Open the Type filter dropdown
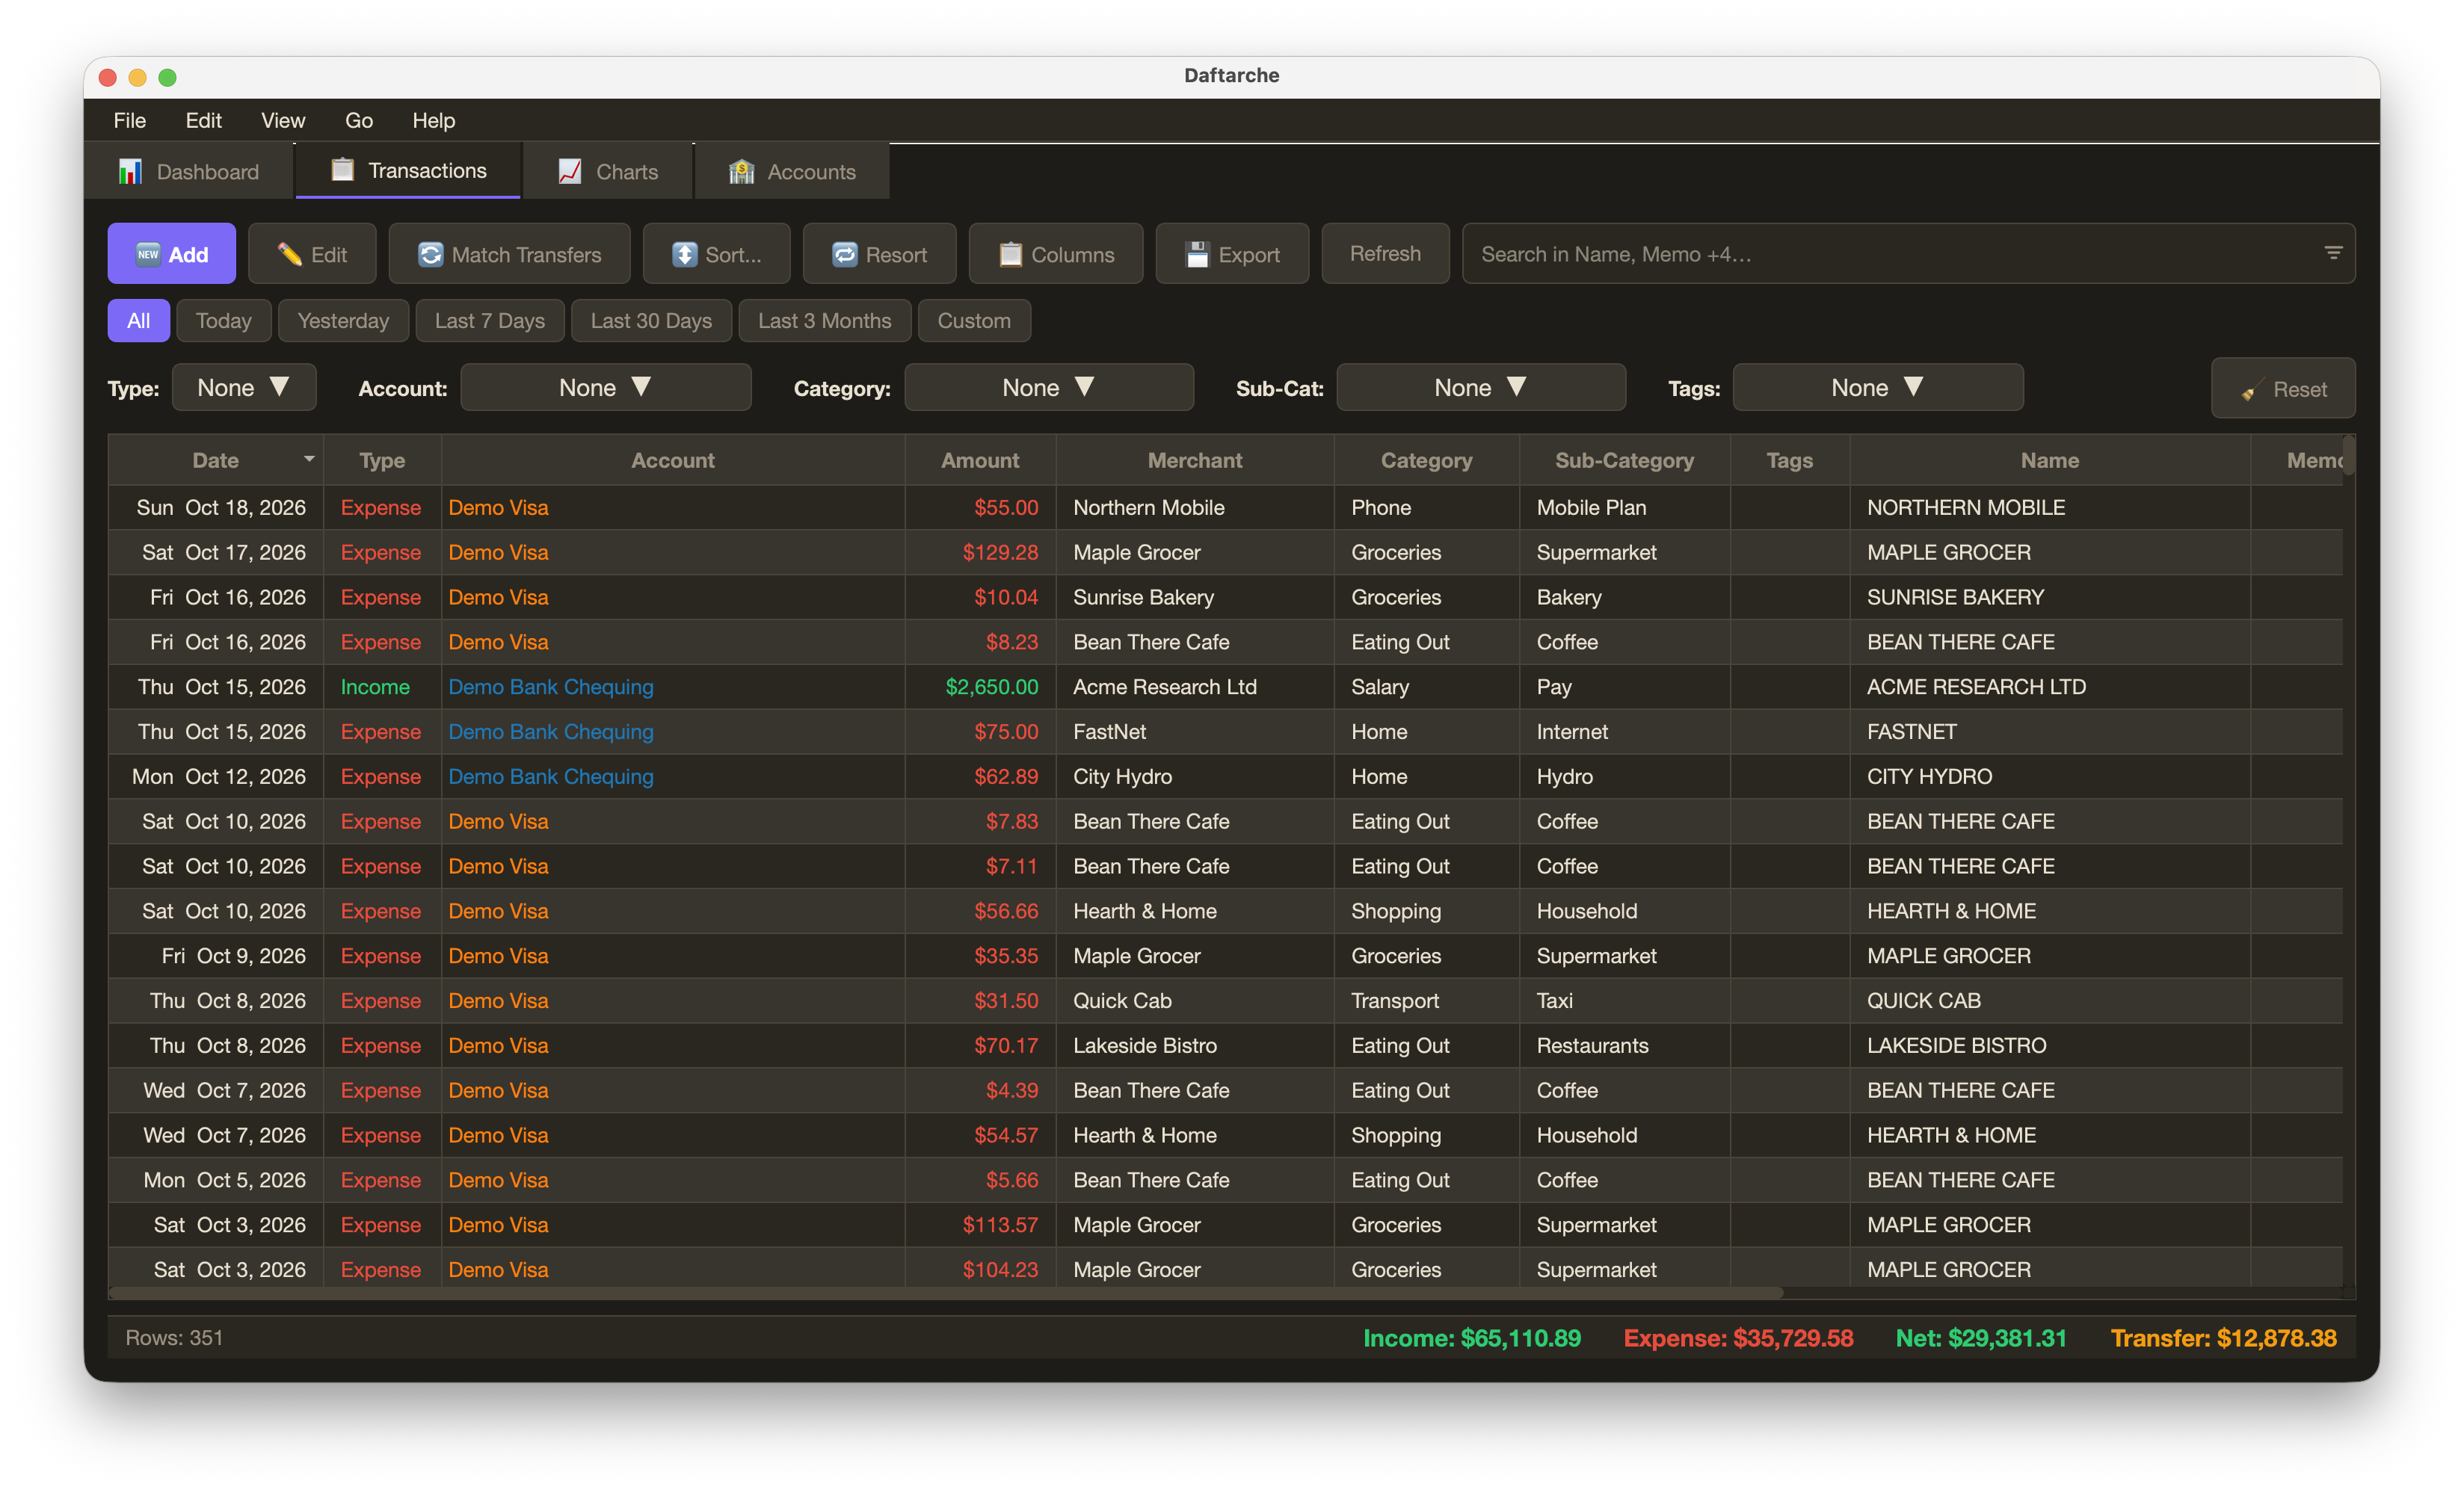The height and width of the screenshot is (1493, 2464). (244, 388)
